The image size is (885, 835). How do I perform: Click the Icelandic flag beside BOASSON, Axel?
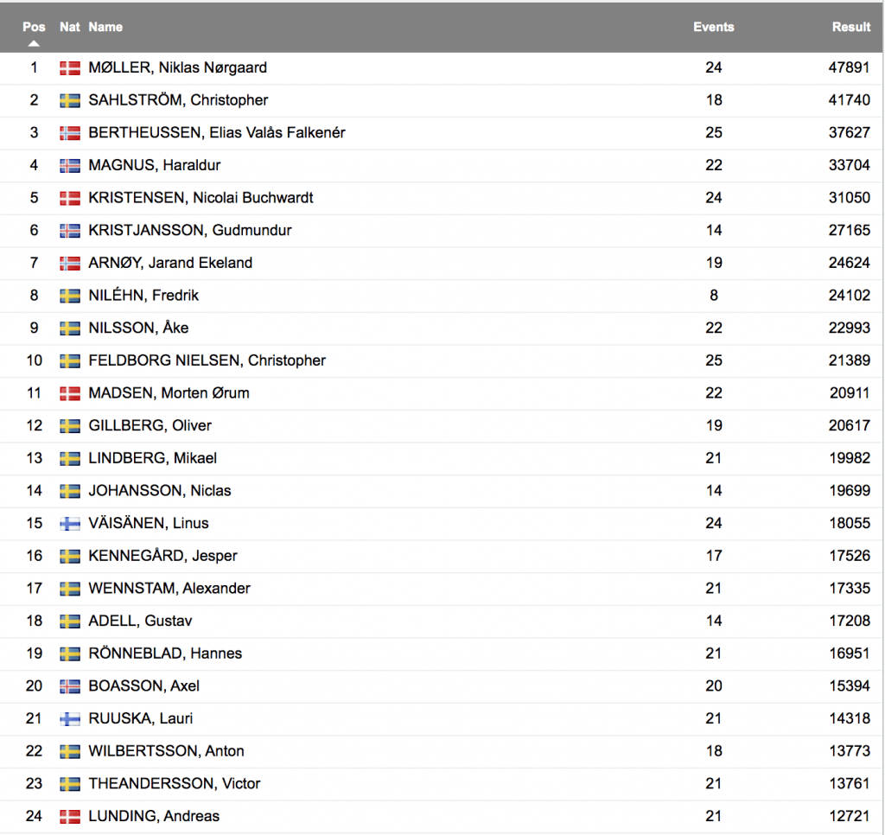[x=70, y=686]
